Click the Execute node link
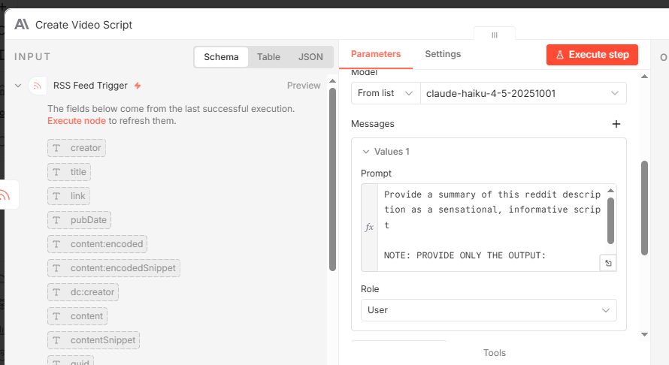The width and height of the screenshot is (669, 365). click(x=77, y=121)
